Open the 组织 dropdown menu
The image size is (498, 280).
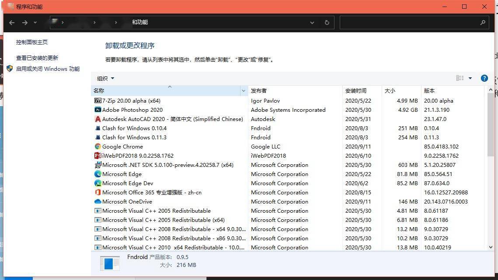tap(105, 79)
